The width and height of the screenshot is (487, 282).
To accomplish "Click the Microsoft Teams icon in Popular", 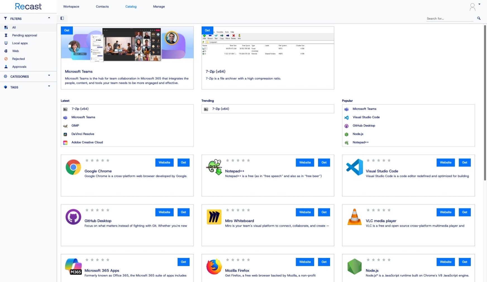I will point(347,109).
